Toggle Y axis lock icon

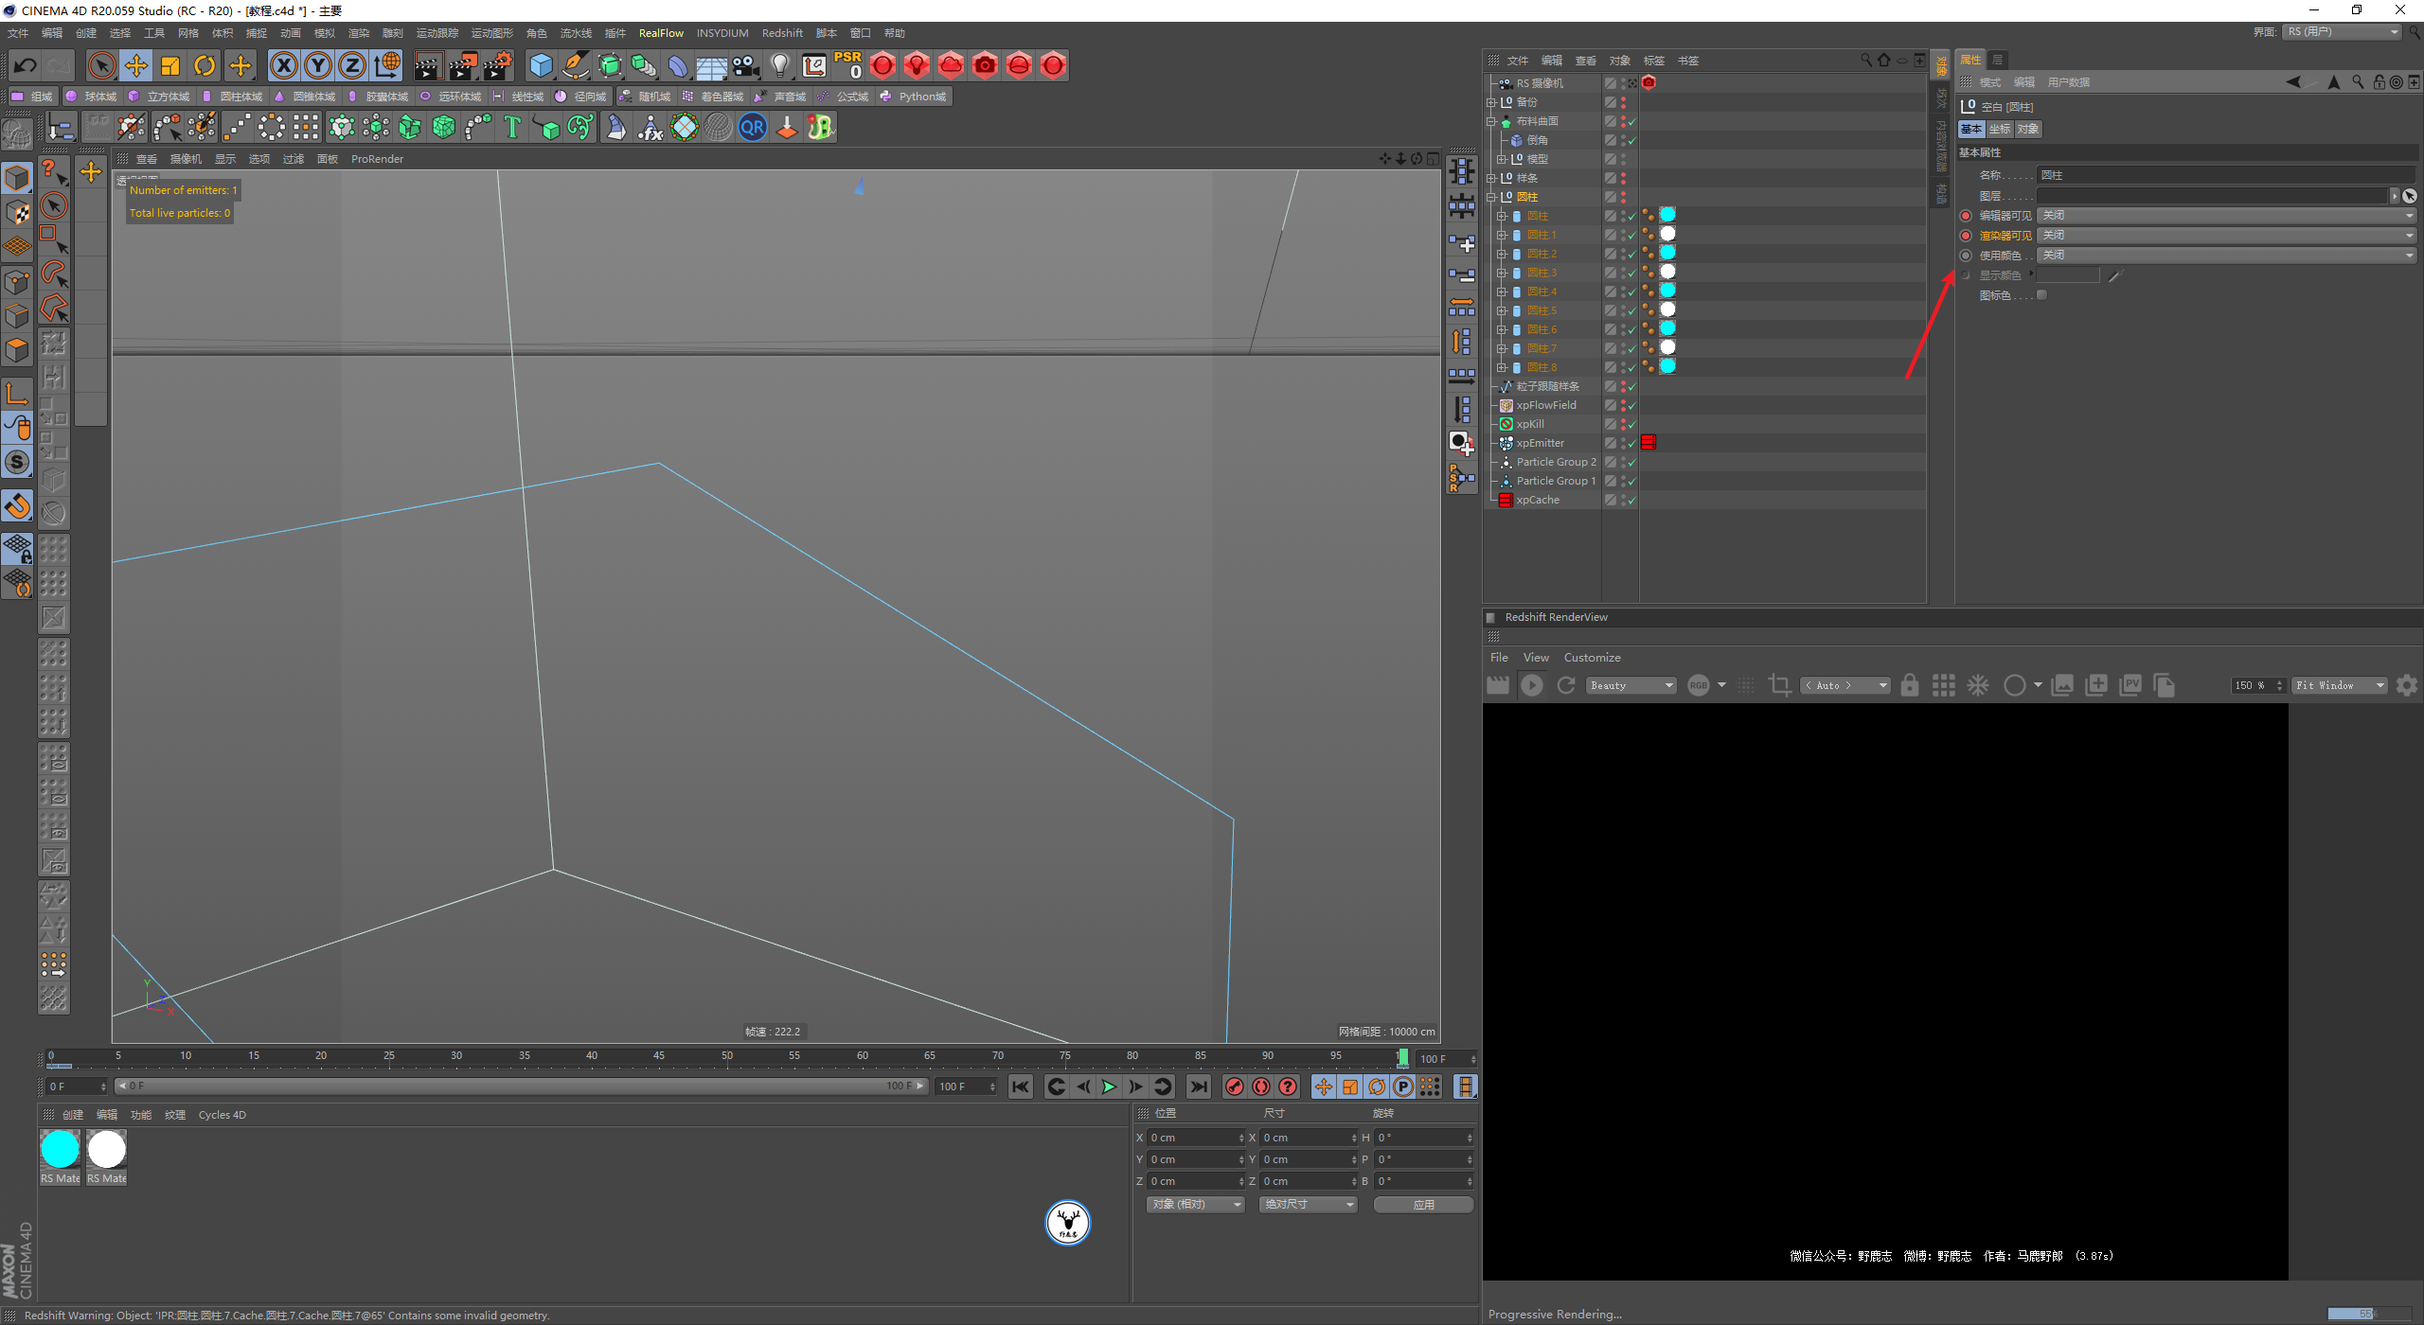(x=318, y=65)
